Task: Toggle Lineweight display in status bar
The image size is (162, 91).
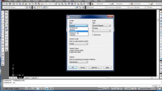Action: pos(50,88)
